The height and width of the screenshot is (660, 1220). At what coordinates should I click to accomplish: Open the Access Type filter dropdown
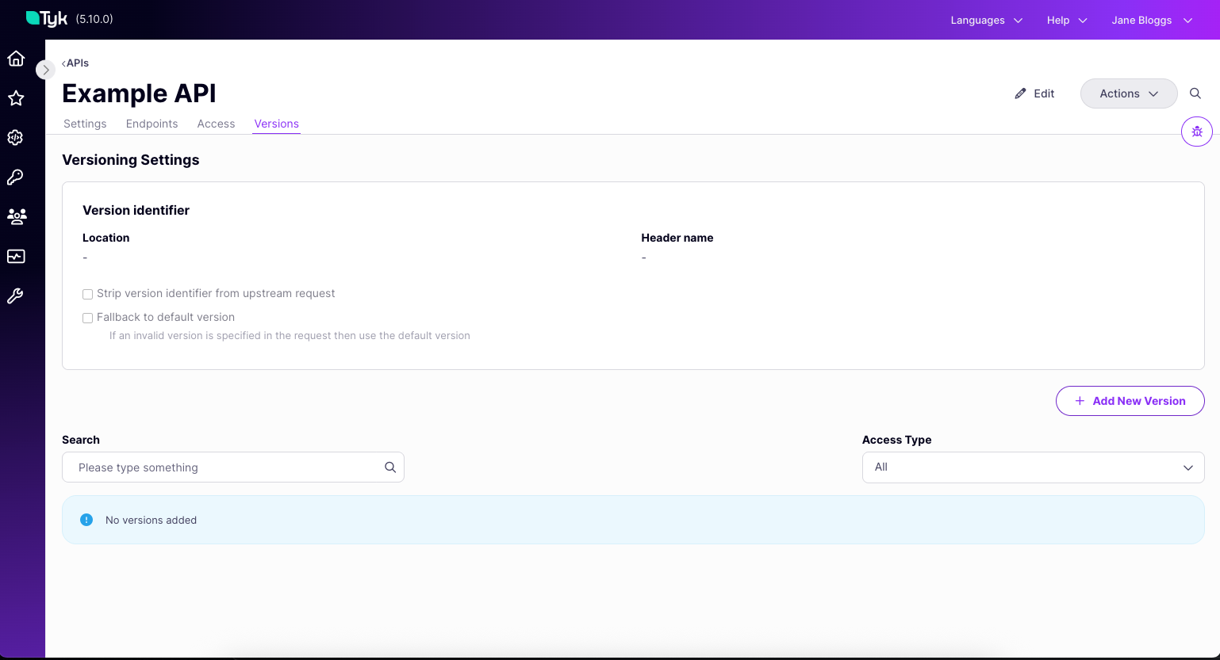click(1033, 467)
